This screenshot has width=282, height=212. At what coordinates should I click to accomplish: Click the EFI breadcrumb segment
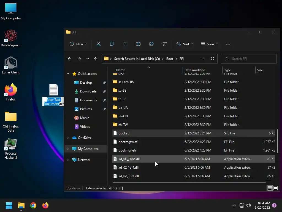click(181, 59)
